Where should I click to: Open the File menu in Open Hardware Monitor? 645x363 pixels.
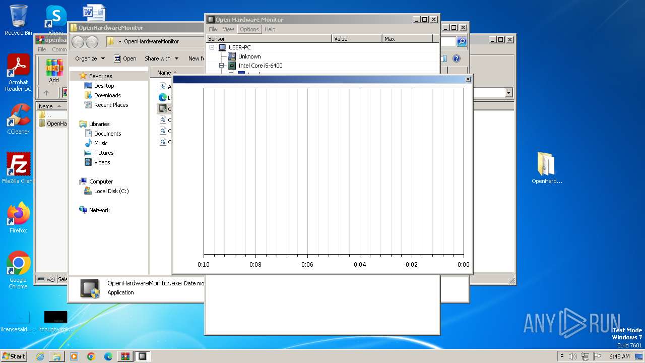coord(213,29)
